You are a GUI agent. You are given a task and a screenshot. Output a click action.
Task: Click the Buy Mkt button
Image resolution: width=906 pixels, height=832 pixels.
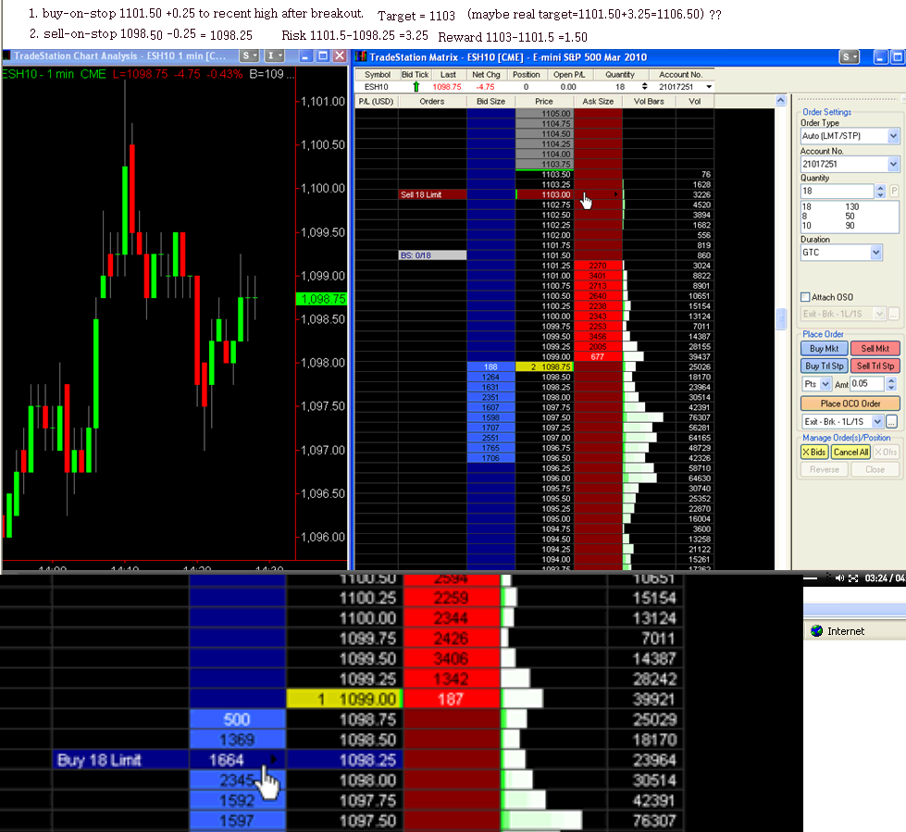824,348
